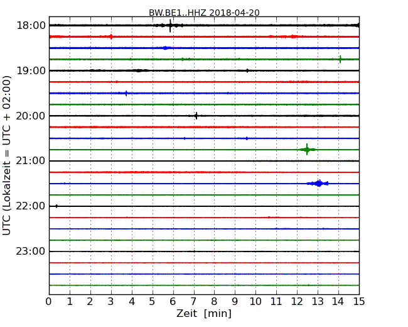Click the x-axis tick label 15
The width and height of the screenshot is (408, 327).
(359, 302)
